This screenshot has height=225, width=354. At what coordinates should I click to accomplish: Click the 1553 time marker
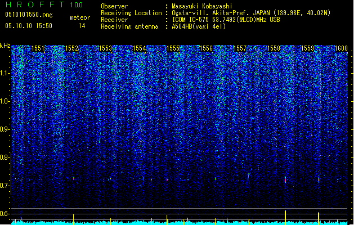(x=105, y=48)
